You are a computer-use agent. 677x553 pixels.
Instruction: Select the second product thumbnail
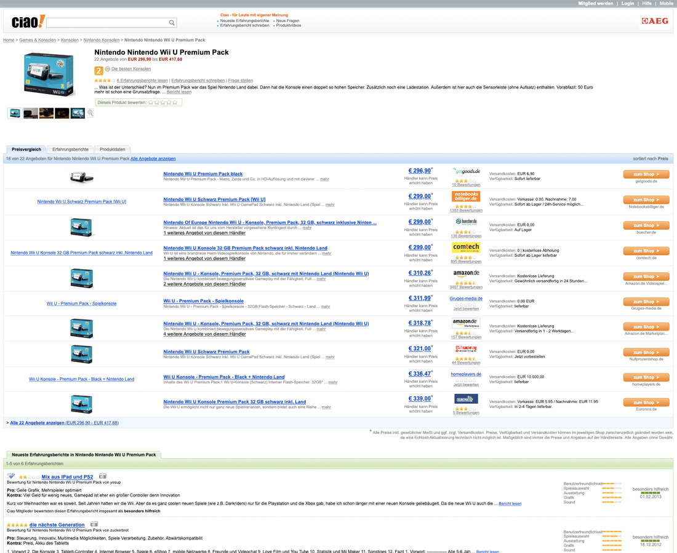pyautogui.click(x=31, y=113)
